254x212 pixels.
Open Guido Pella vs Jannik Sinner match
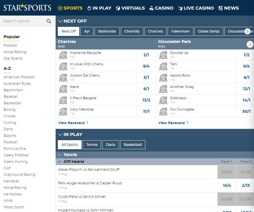click(82, 197)
